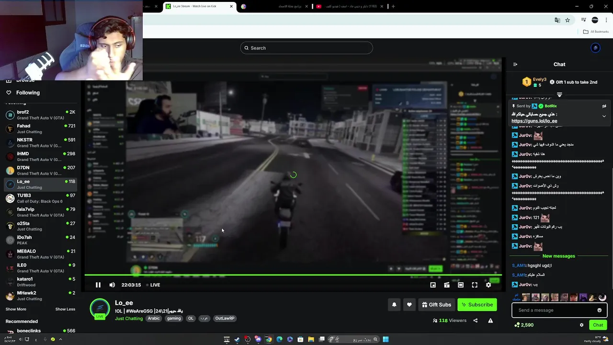Click the Gift Subs button
Viewport: 613px width, 345px height.
437,305
